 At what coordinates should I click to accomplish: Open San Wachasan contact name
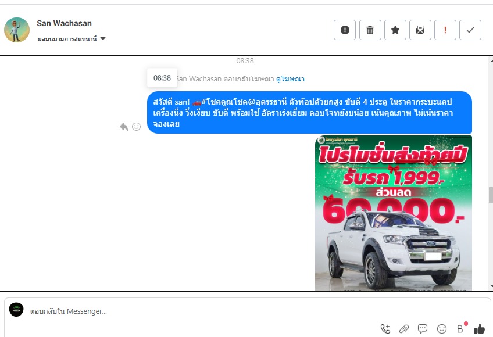64,23
